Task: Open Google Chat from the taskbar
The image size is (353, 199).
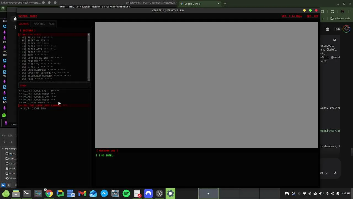Action: (x=60, y=193)
